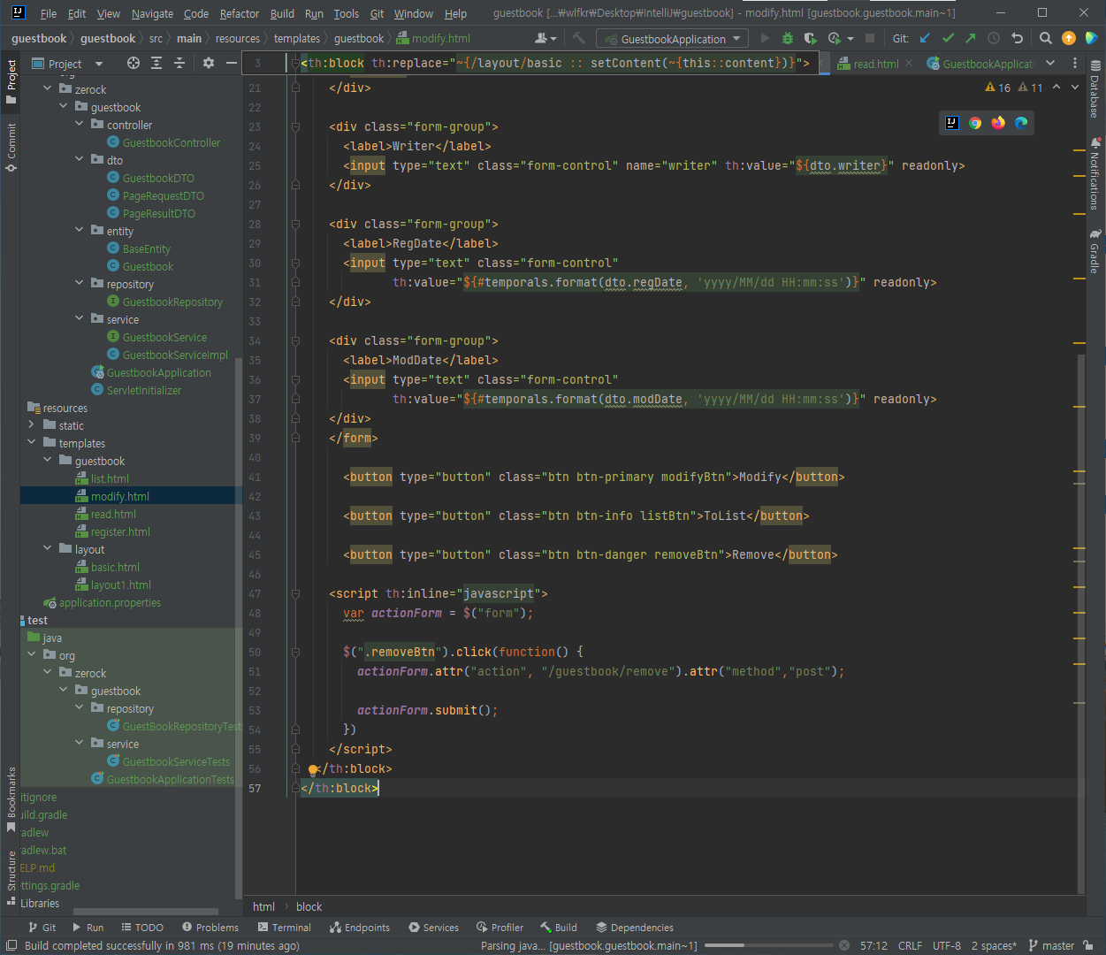Go to previous highlighted error arrow
The height and width of the screenshot is (955, 1106).
tap(1057, 88)
